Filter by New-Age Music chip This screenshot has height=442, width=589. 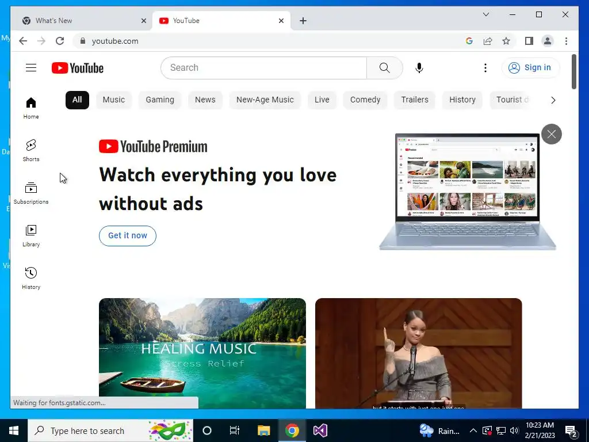(x=265, y=100)
